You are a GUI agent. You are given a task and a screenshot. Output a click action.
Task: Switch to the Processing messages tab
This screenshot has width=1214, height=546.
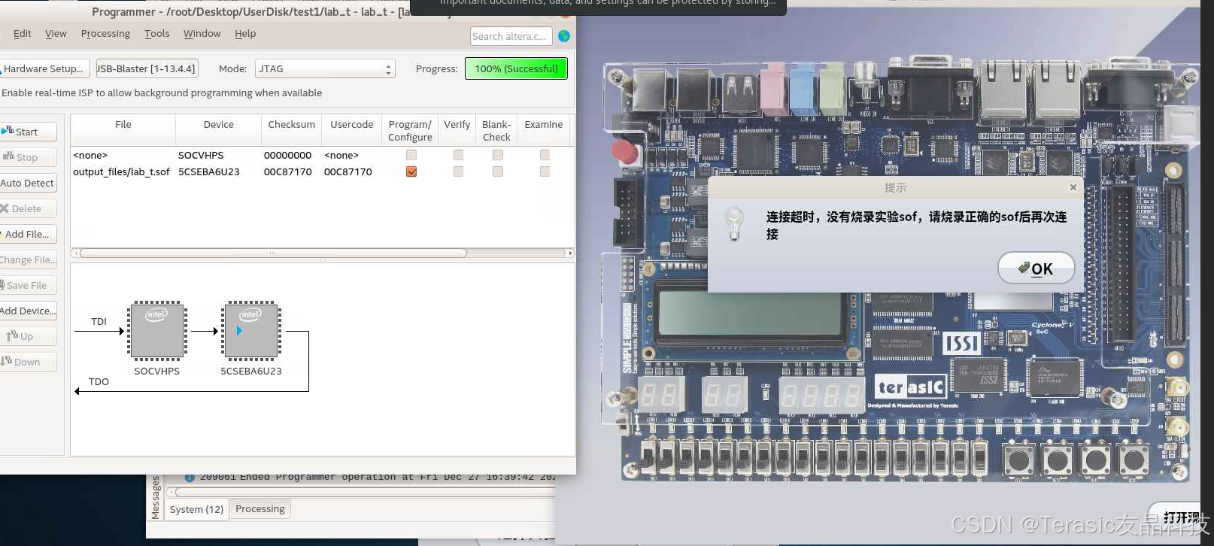coord(260,508)
